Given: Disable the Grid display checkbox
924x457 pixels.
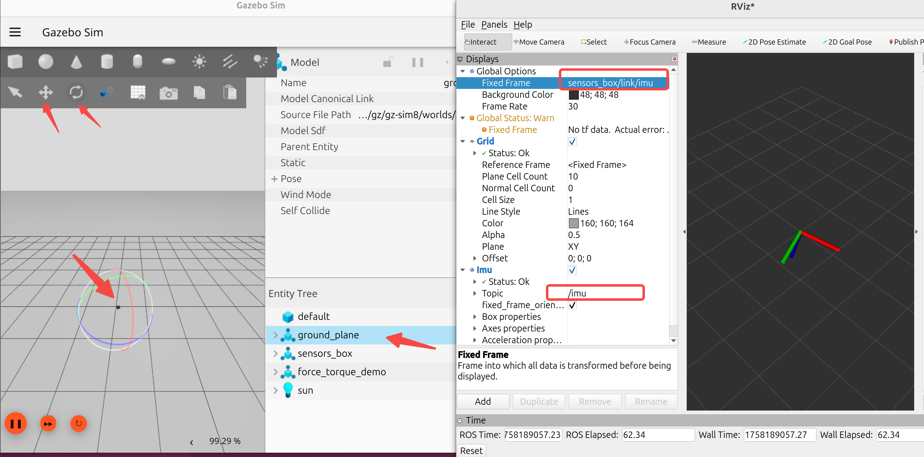Looking at the screenshot, I should coord(572,141).
